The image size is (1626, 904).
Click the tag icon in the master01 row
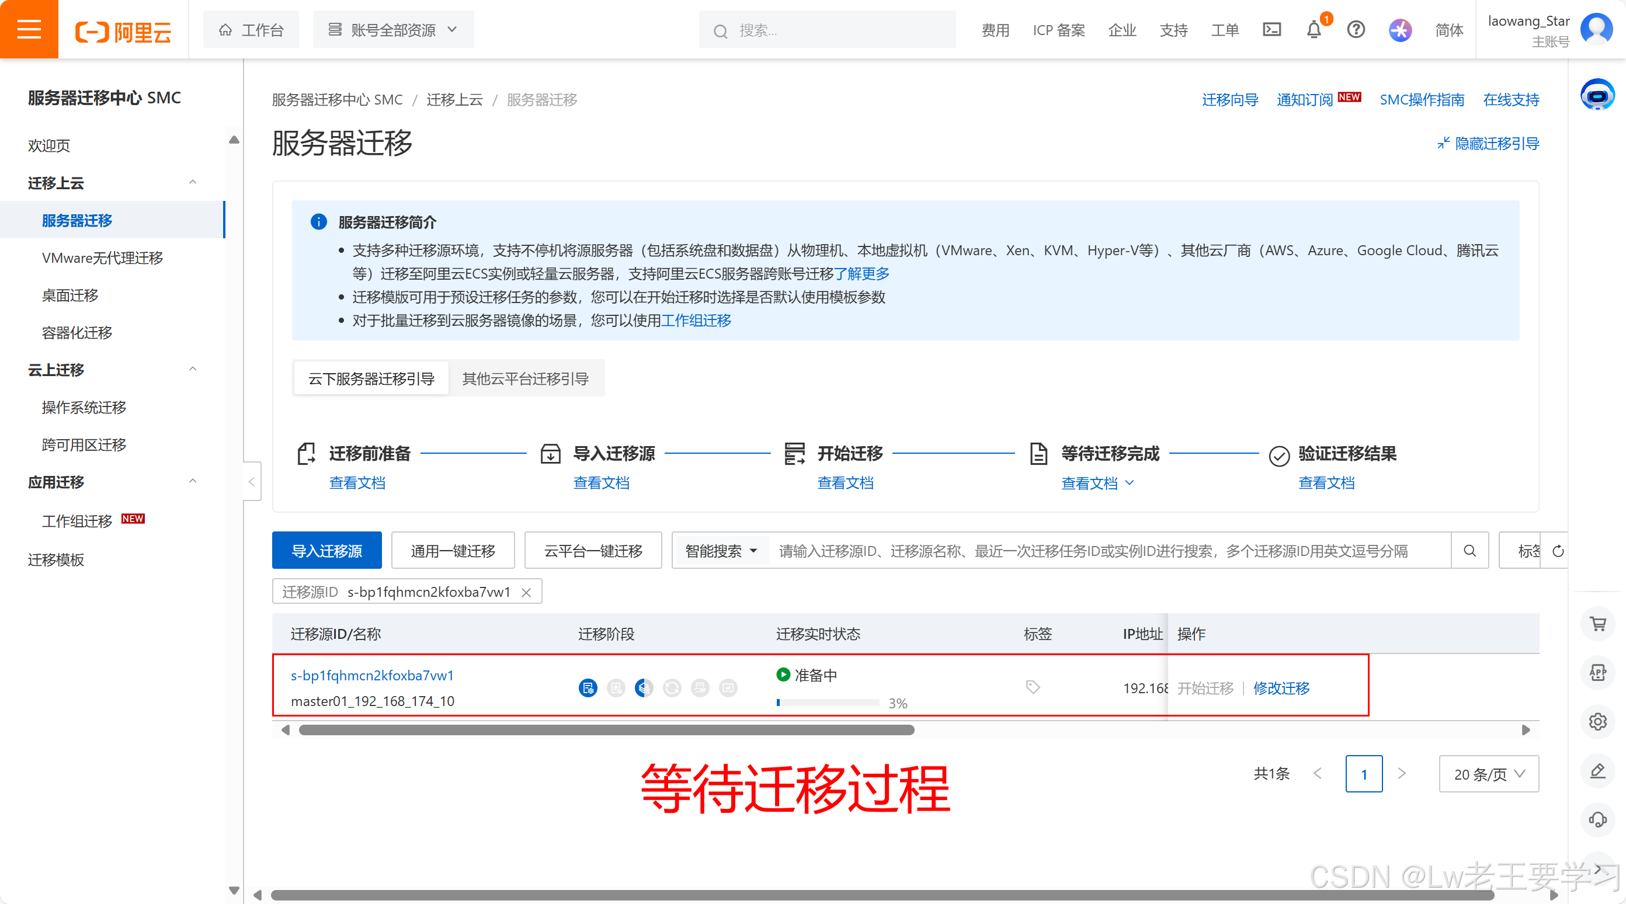coord(1033,687)
